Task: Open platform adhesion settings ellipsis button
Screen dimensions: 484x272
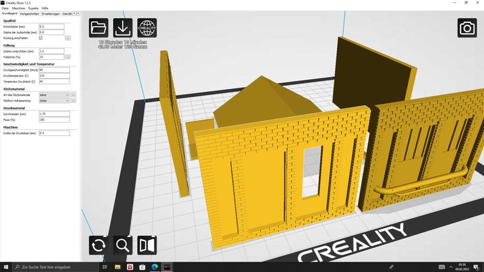Action: [x=73, y=100]
